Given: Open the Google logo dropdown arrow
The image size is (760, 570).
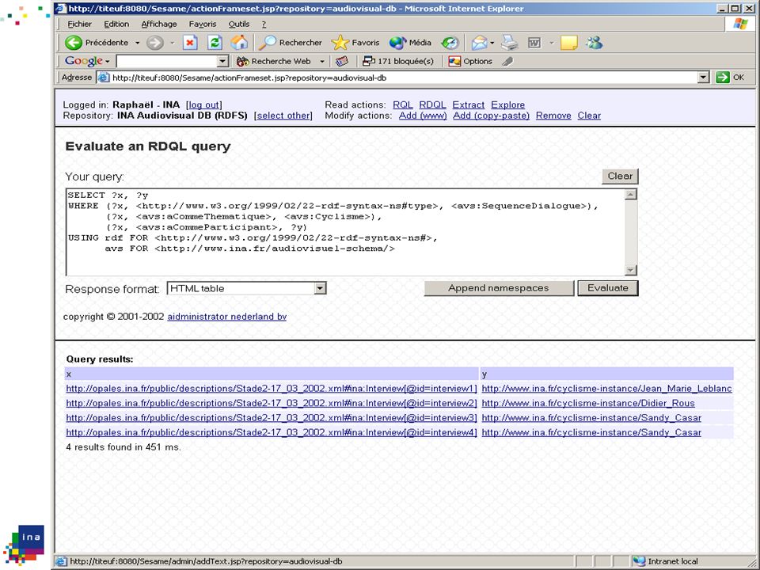Looking at the screenshot, I should pos(107,62).
